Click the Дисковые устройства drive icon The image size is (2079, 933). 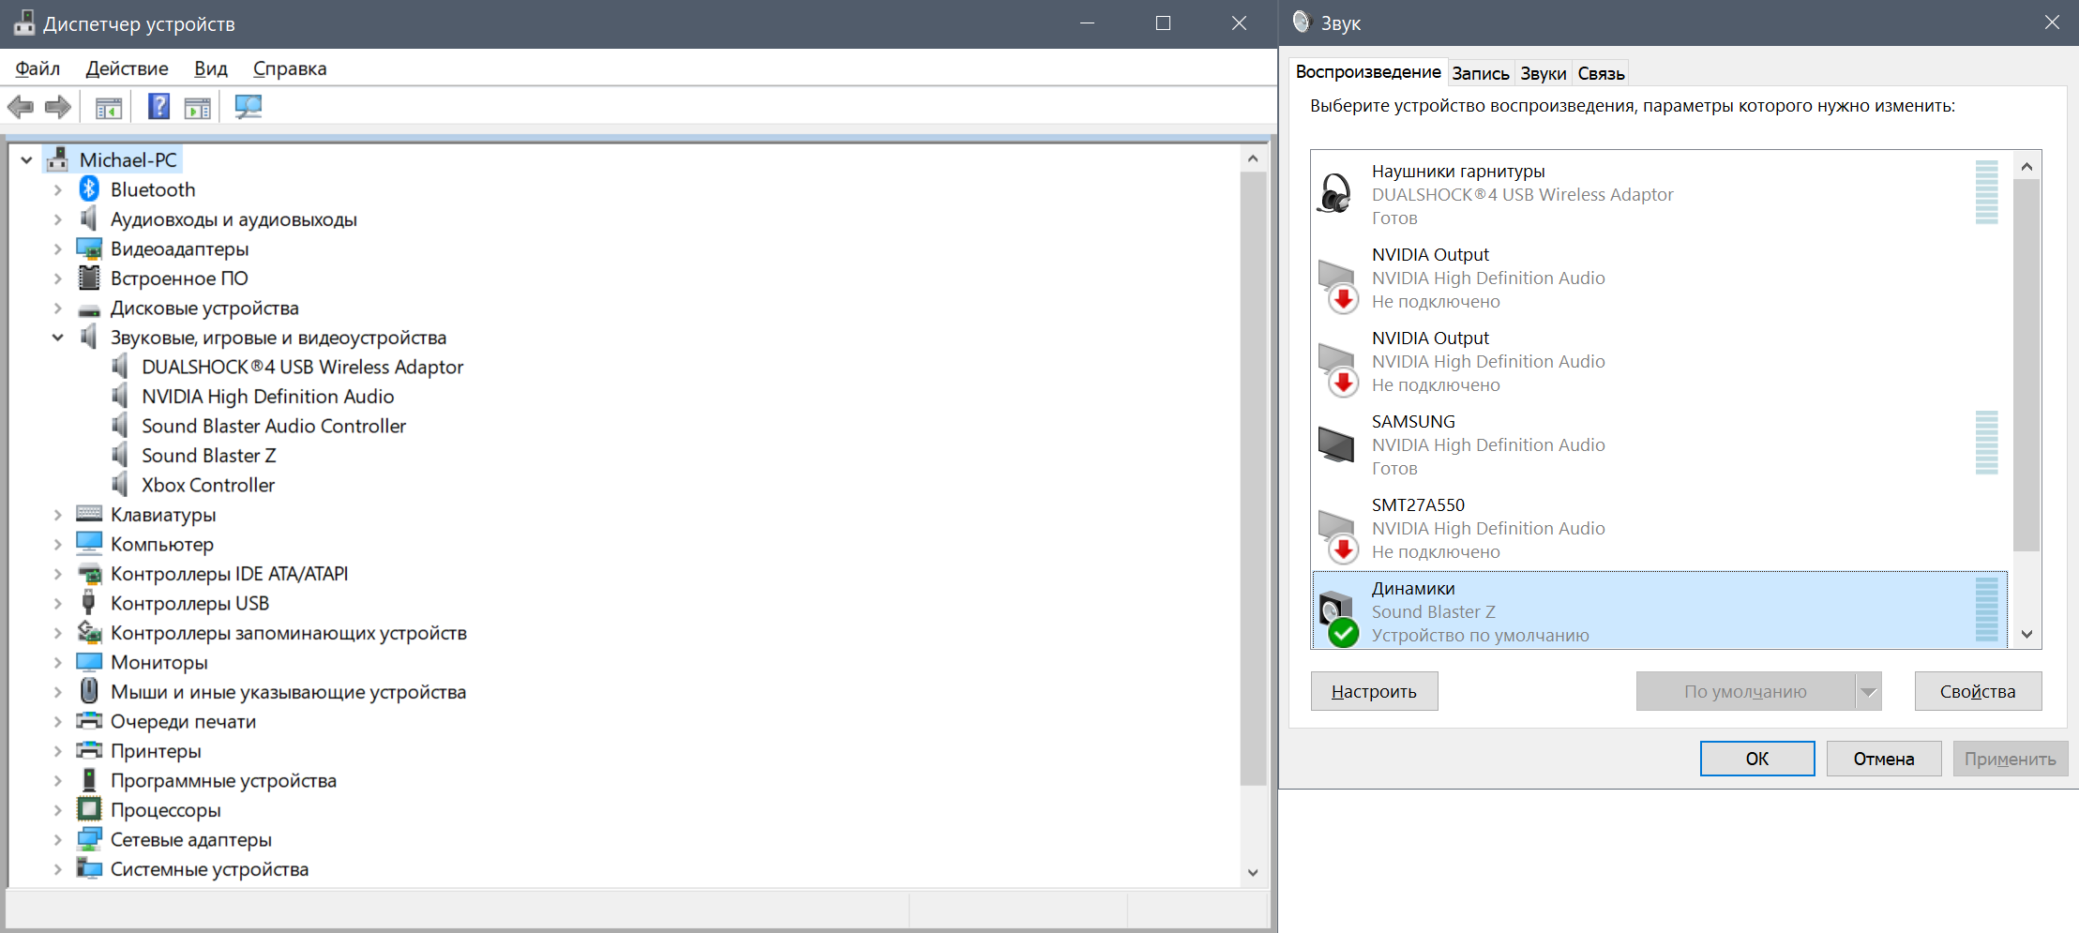(x=89, y=309)
